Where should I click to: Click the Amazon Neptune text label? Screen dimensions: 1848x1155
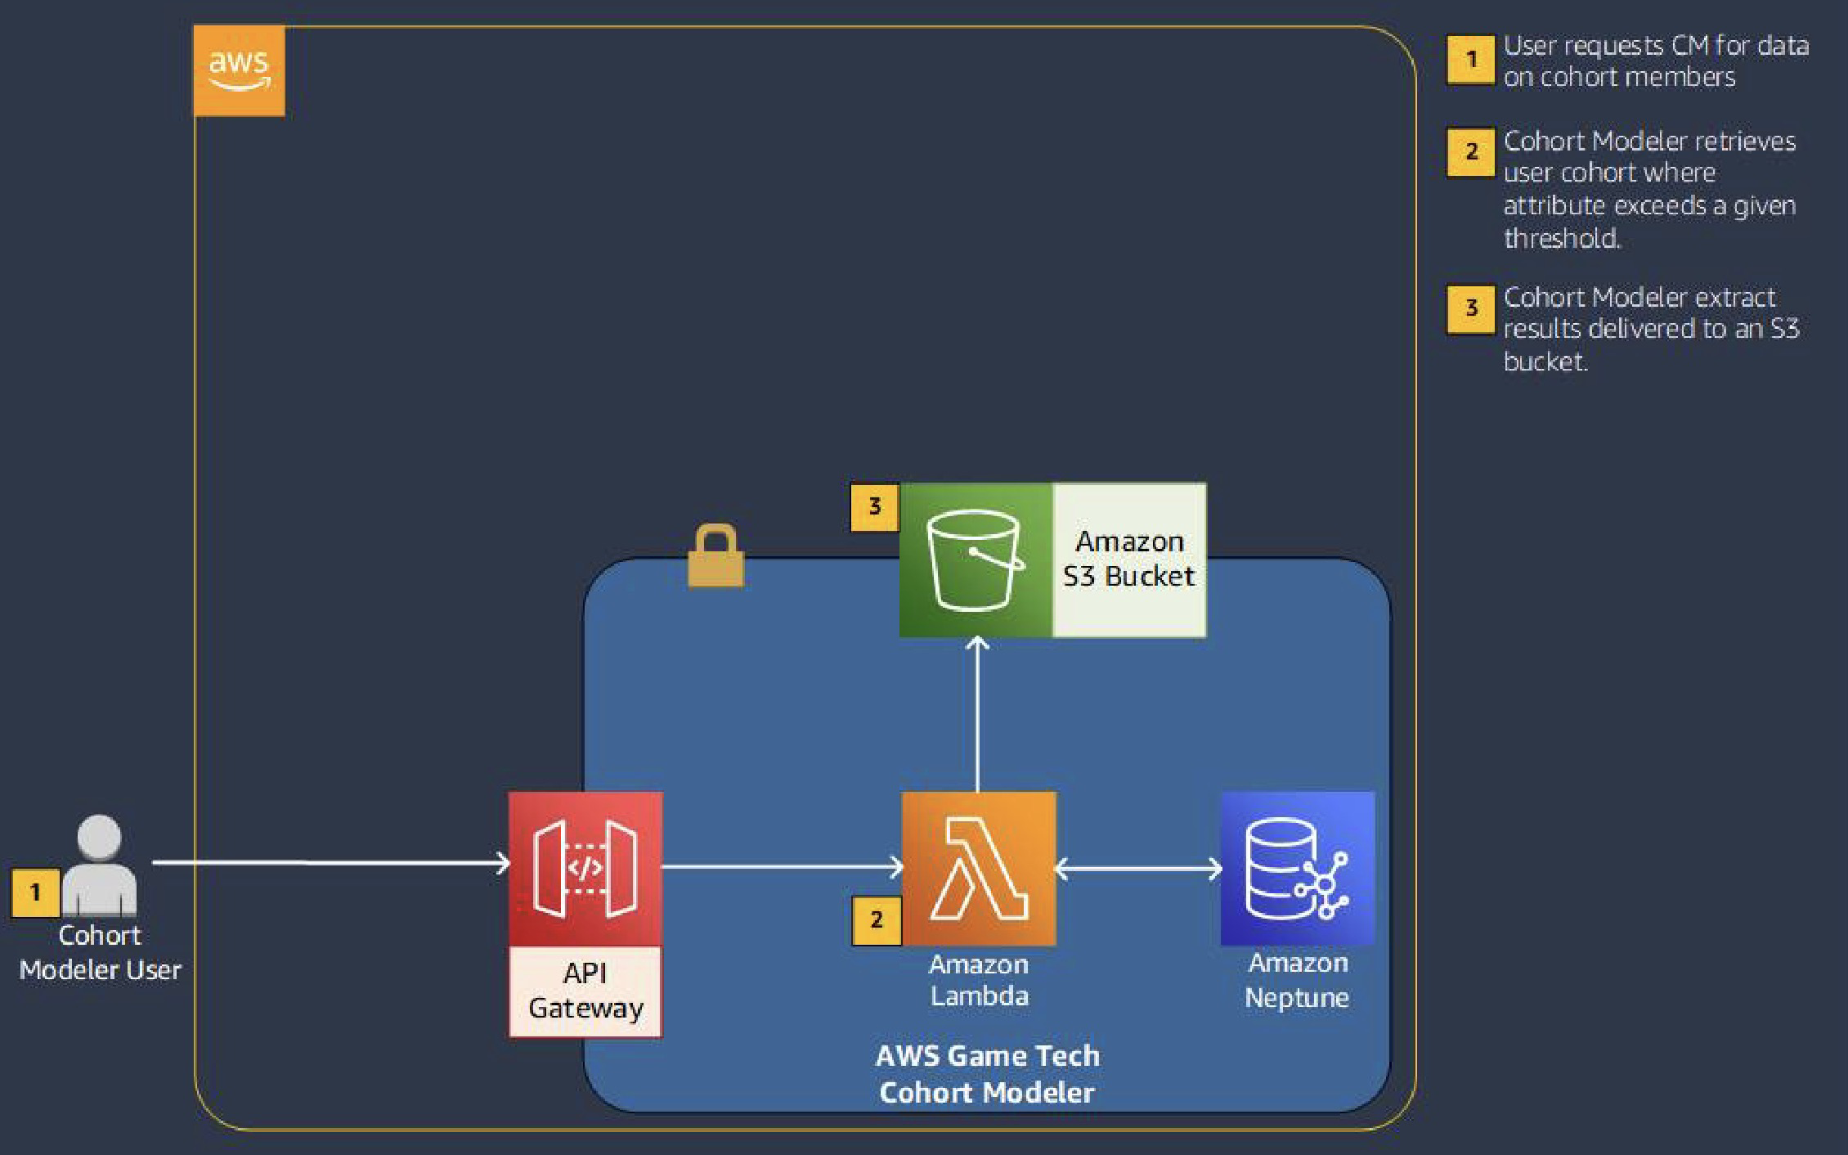click(x=1297, y=980)
